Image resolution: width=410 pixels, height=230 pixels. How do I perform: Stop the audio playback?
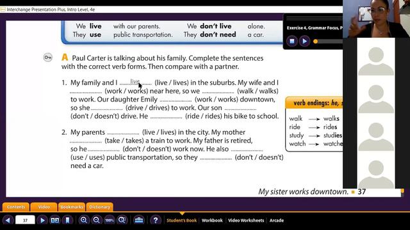click(292, 41)
